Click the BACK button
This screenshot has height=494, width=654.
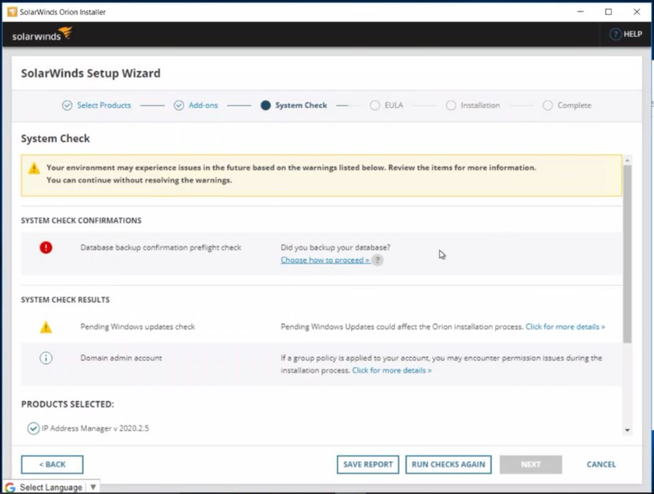click(x=52, y=464)
